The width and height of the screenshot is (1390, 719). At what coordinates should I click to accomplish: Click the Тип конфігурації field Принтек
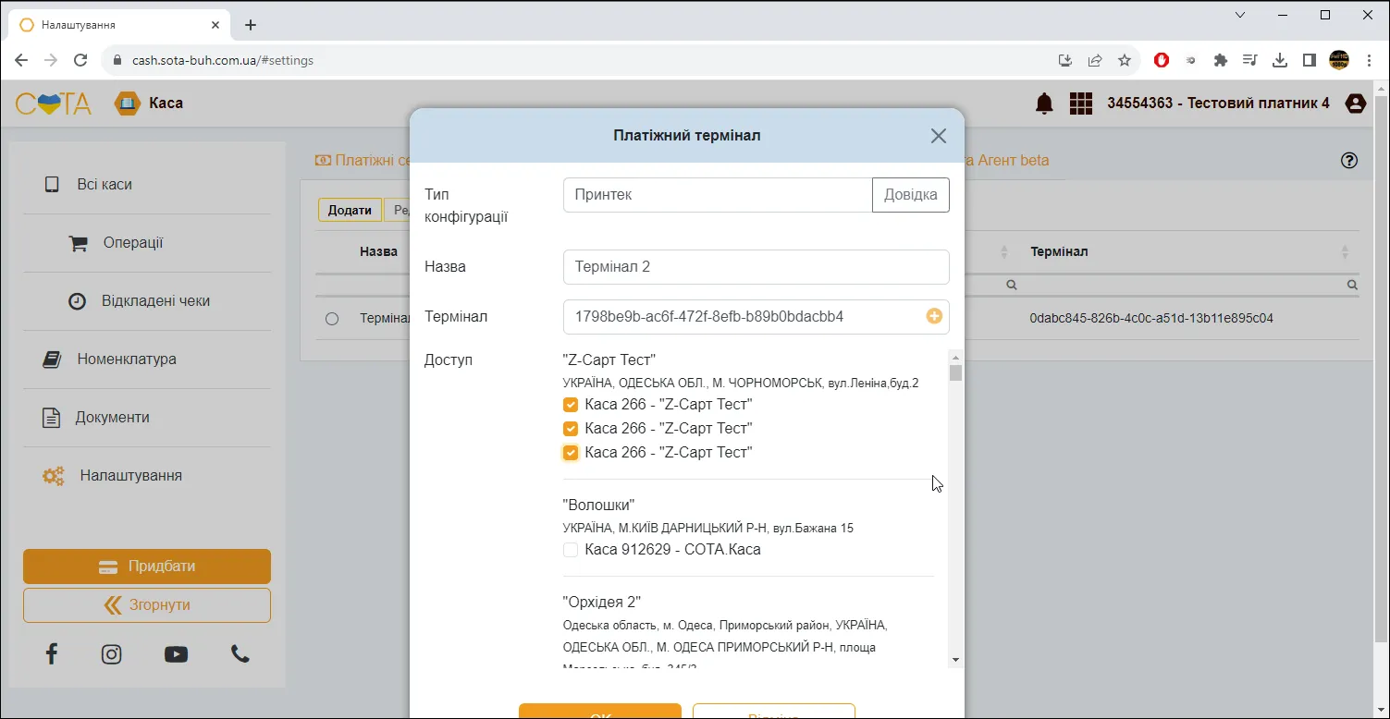718,195
